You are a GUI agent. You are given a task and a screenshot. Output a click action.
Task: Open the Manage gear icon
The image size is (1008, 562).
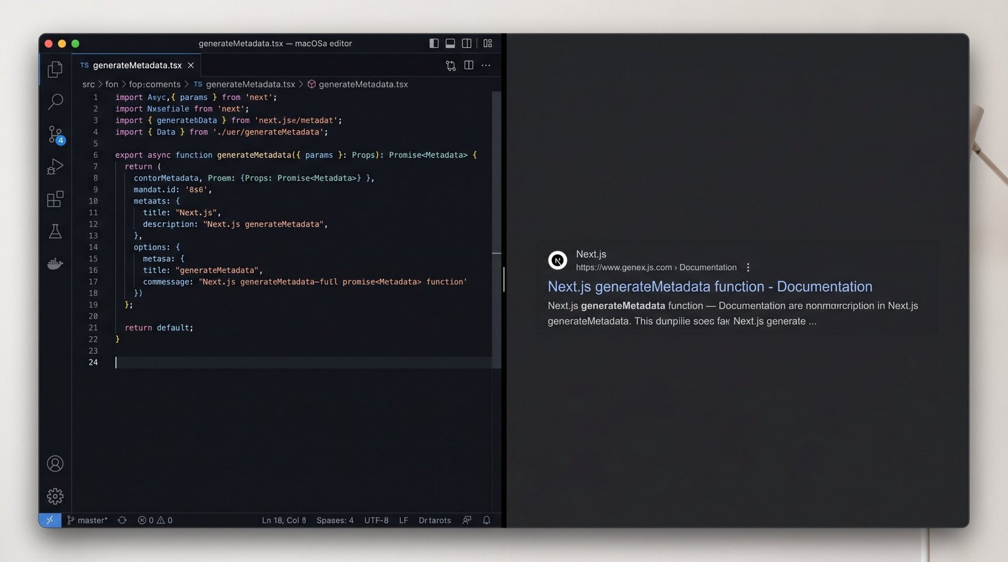[55, 497]
